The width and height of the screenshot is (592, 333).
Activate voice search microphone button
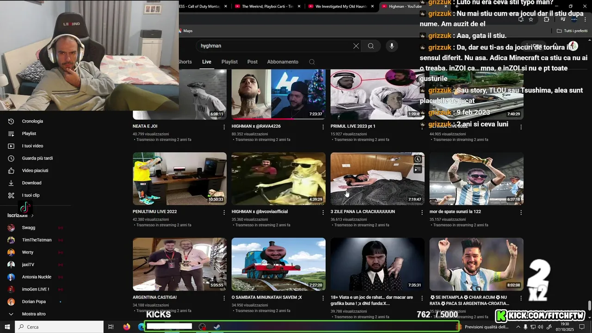392,46
